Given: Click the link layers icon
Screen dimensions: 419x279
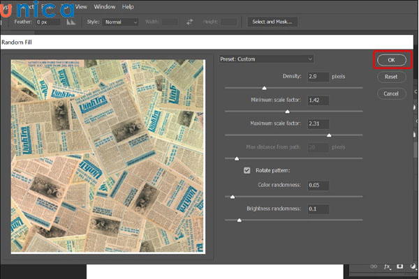Looking at the screenshot, I should pyautogui.click(x=373, y=266).
